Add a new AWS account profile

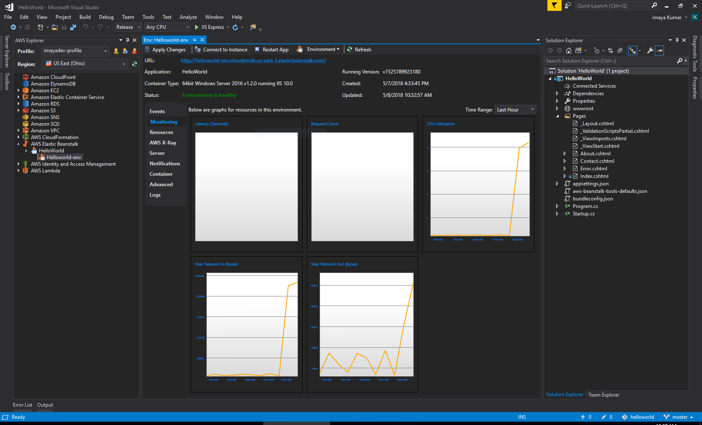pos(116,51)
